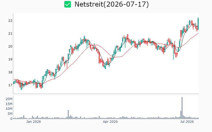Click the Jul 2026 x-axis label
This screenshot has width=212, height=132.
click(x=187, y=122)
